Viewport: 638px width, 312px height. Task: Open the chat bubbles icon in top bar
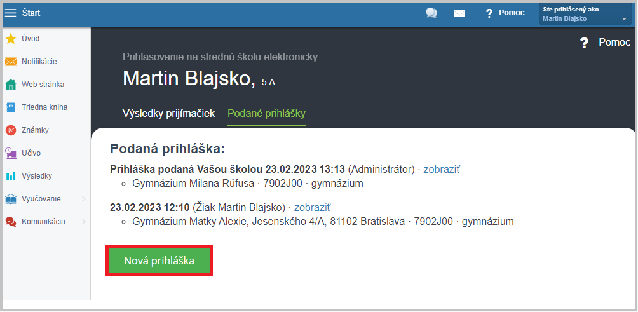click(x=431, y=13)
